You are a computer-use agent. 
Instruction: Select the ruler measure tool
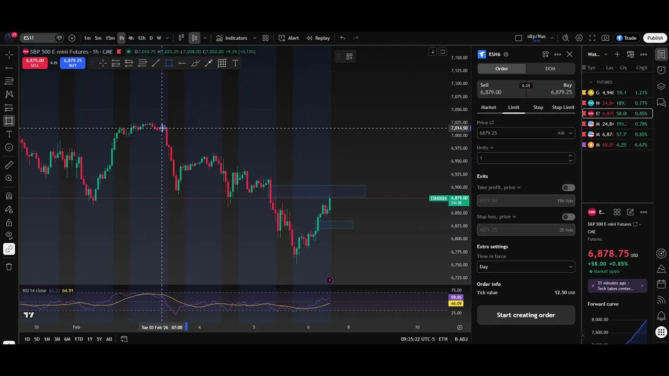tap(9, 165)
